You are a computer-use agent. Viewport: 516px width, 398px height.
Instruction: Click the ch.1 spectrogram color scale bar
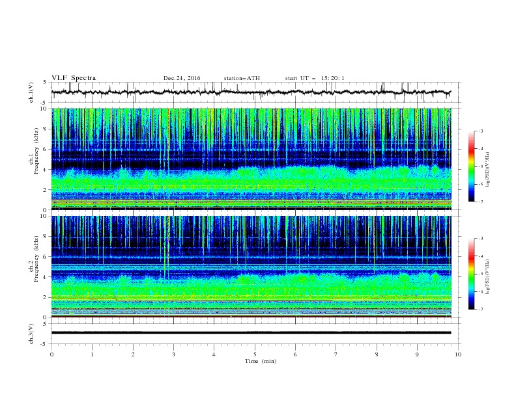coord(471,166)
